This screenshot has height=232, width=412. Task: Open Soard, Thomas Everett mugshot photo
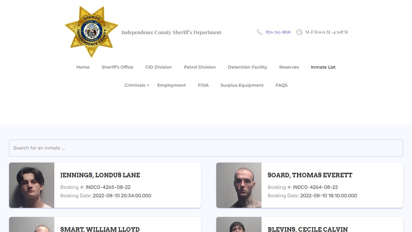coord(239,185)
